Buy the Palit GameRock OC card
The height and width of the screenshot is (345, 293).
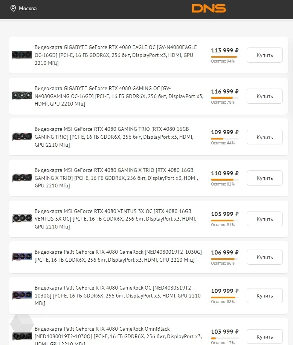pos(265,296)
